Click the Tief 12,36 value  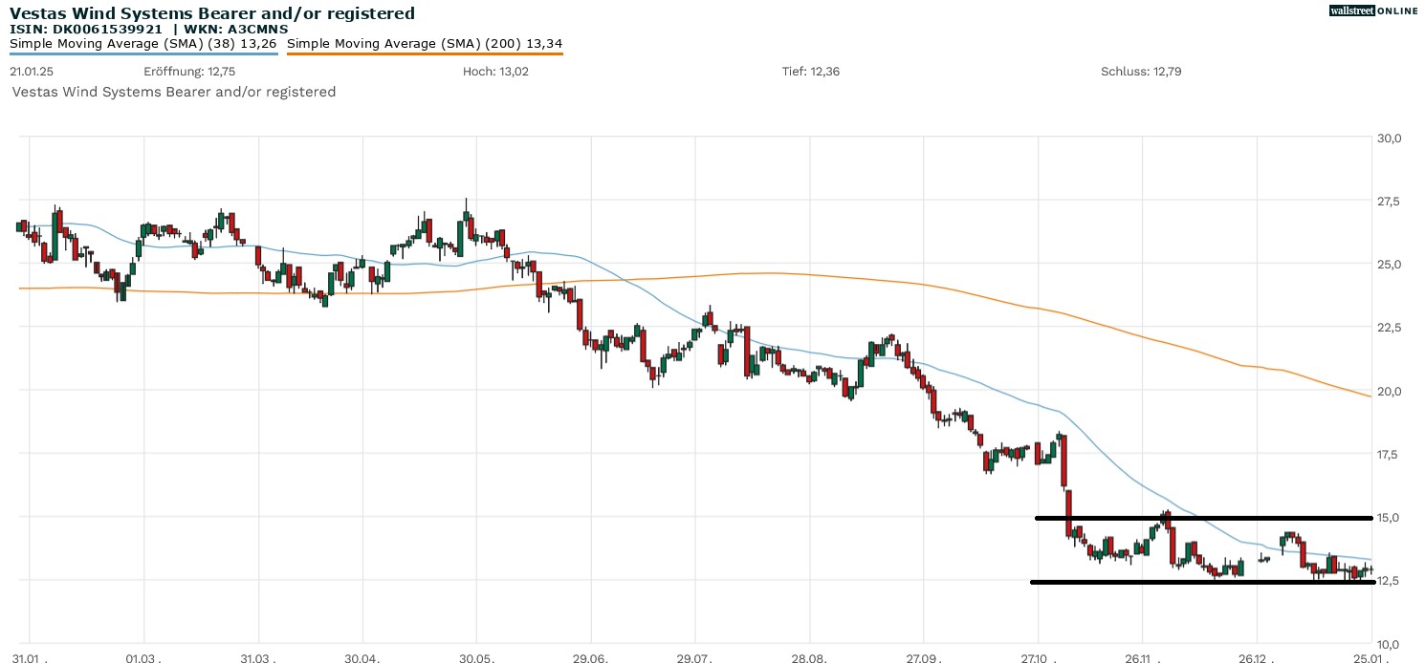(811, 72)
